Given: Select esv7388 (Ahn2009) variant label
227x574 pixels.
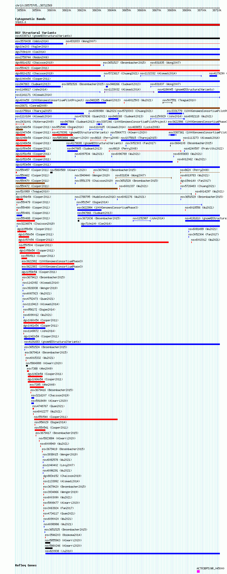Looking at the screenshot, I should [40, 369].
